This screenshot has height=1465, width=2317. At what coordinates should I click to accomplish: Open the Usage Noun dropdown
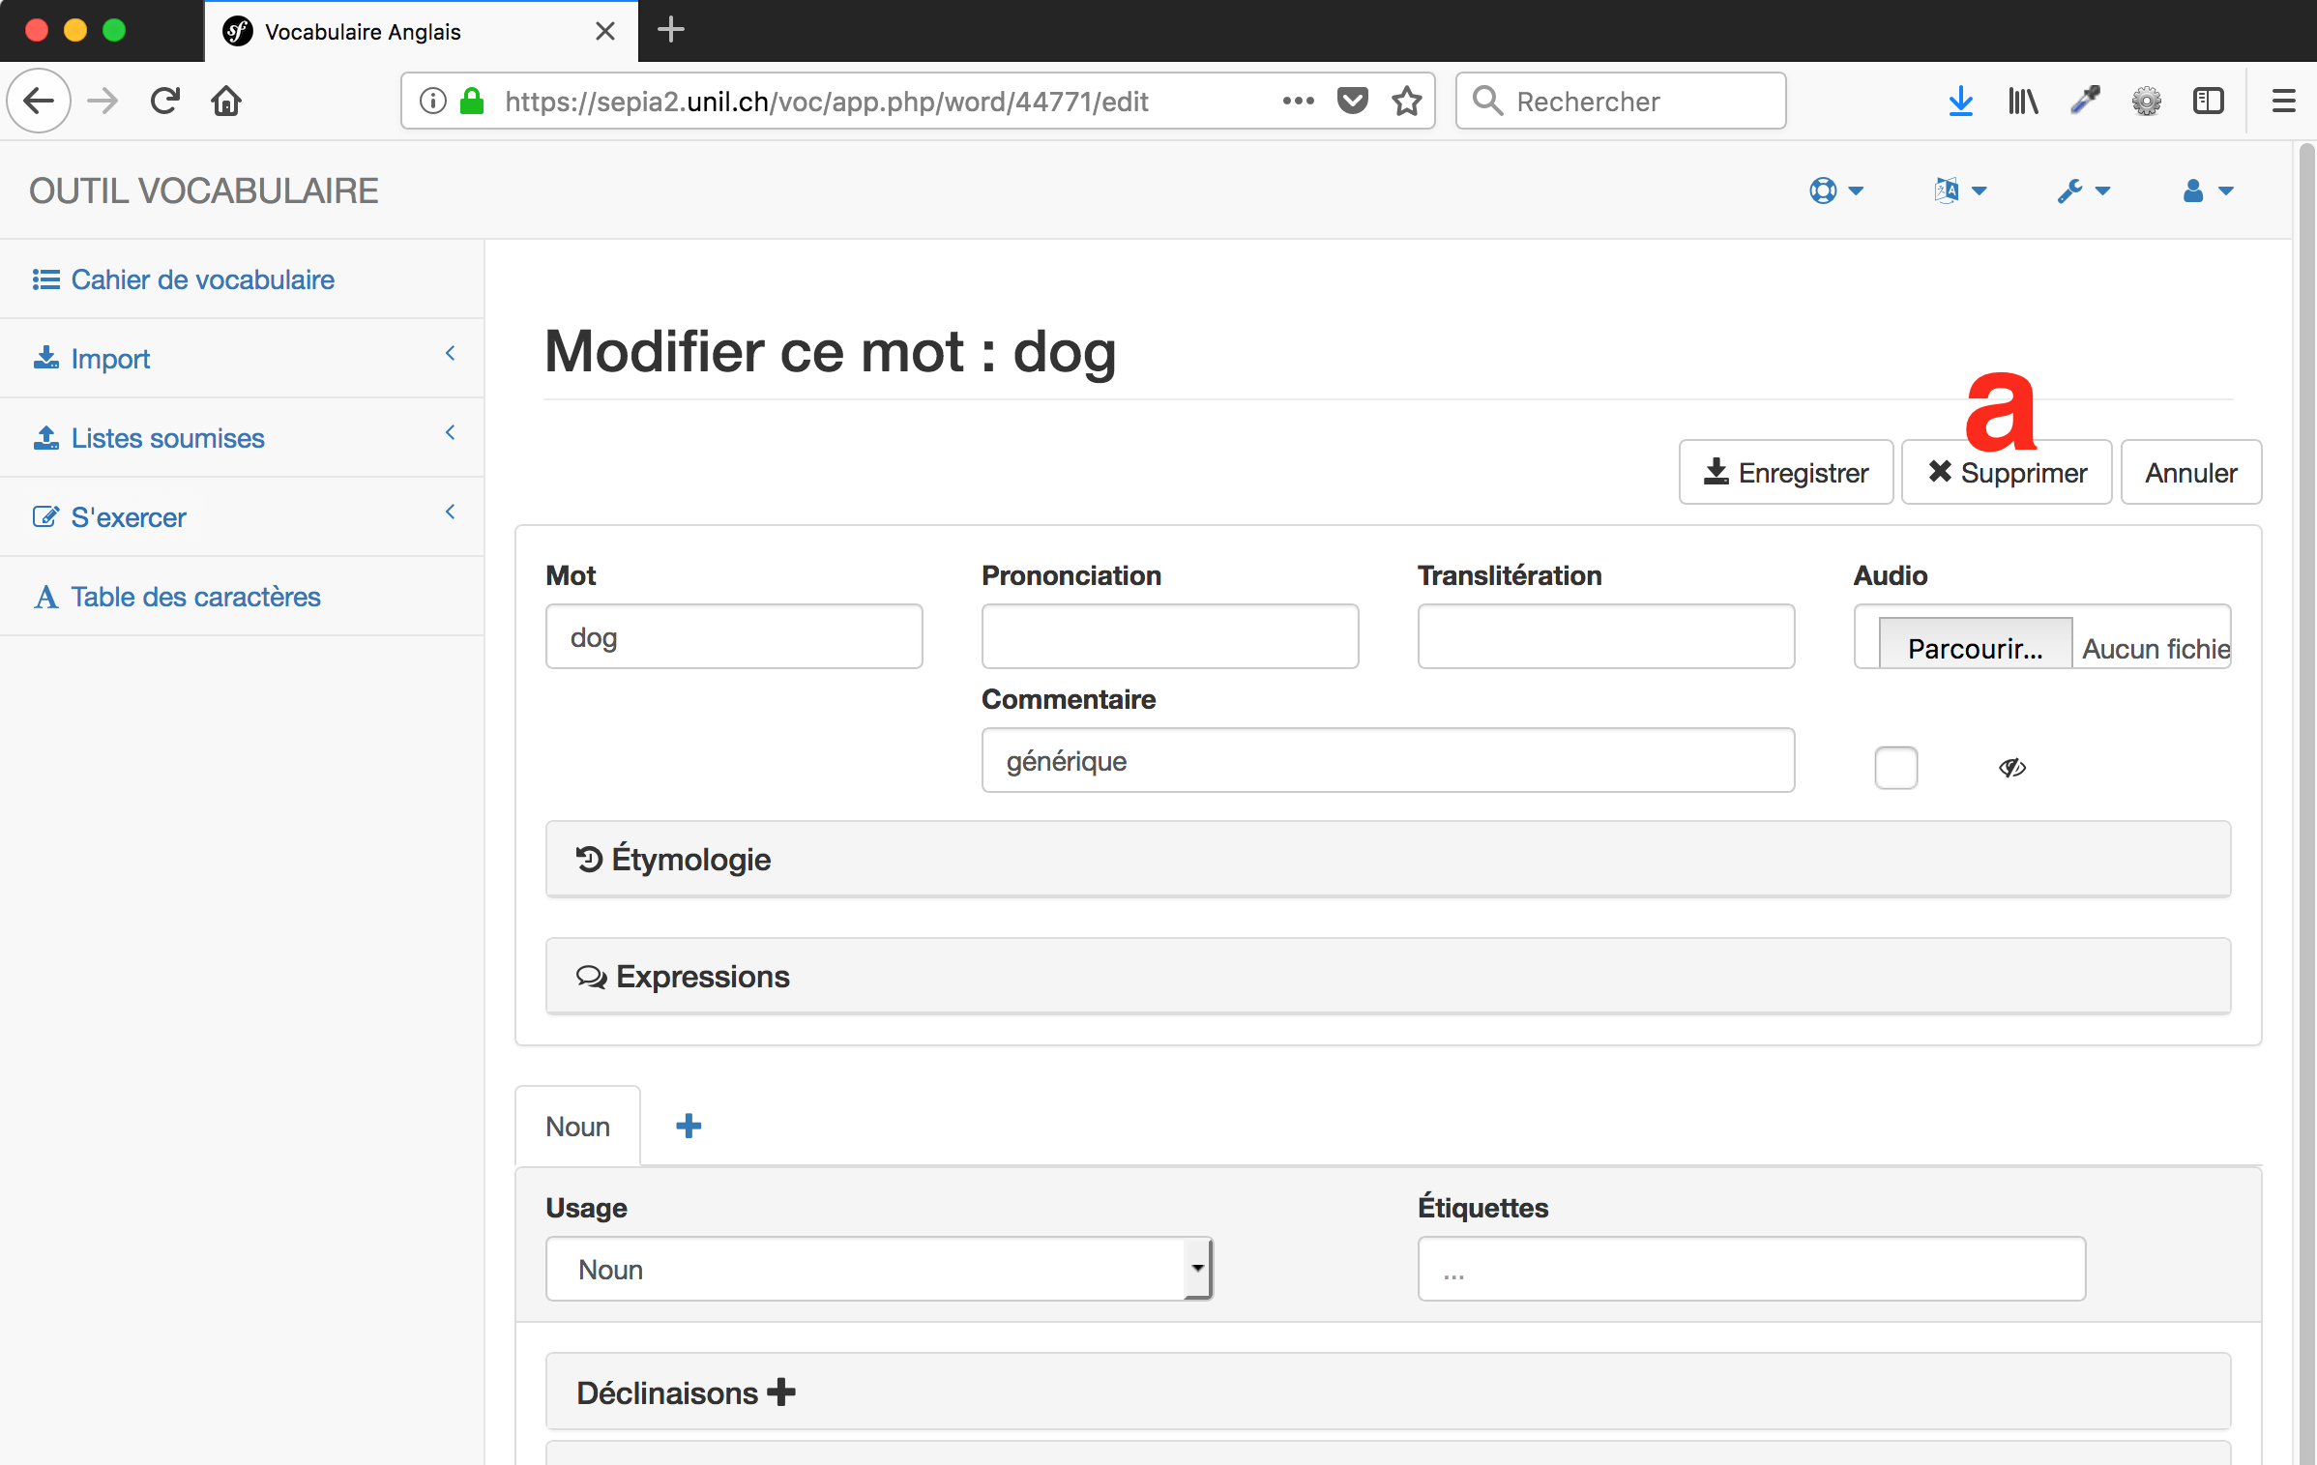878,1269
